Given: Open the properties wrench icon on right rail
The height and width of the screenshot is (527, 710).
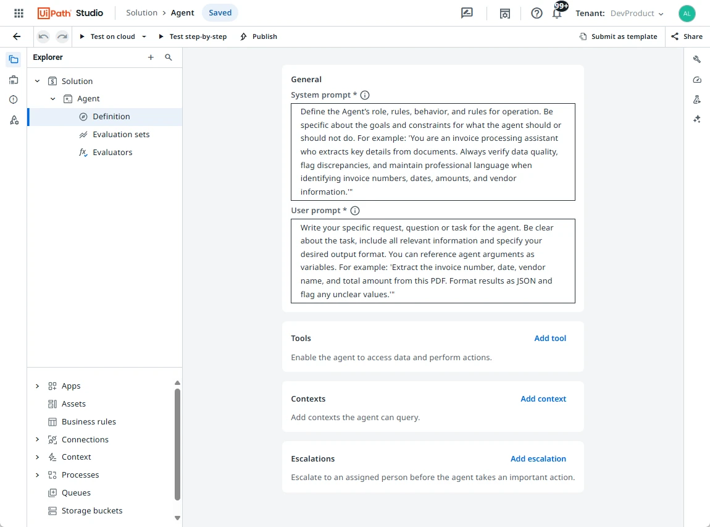Looking at the screenshot, I should 697,59.
